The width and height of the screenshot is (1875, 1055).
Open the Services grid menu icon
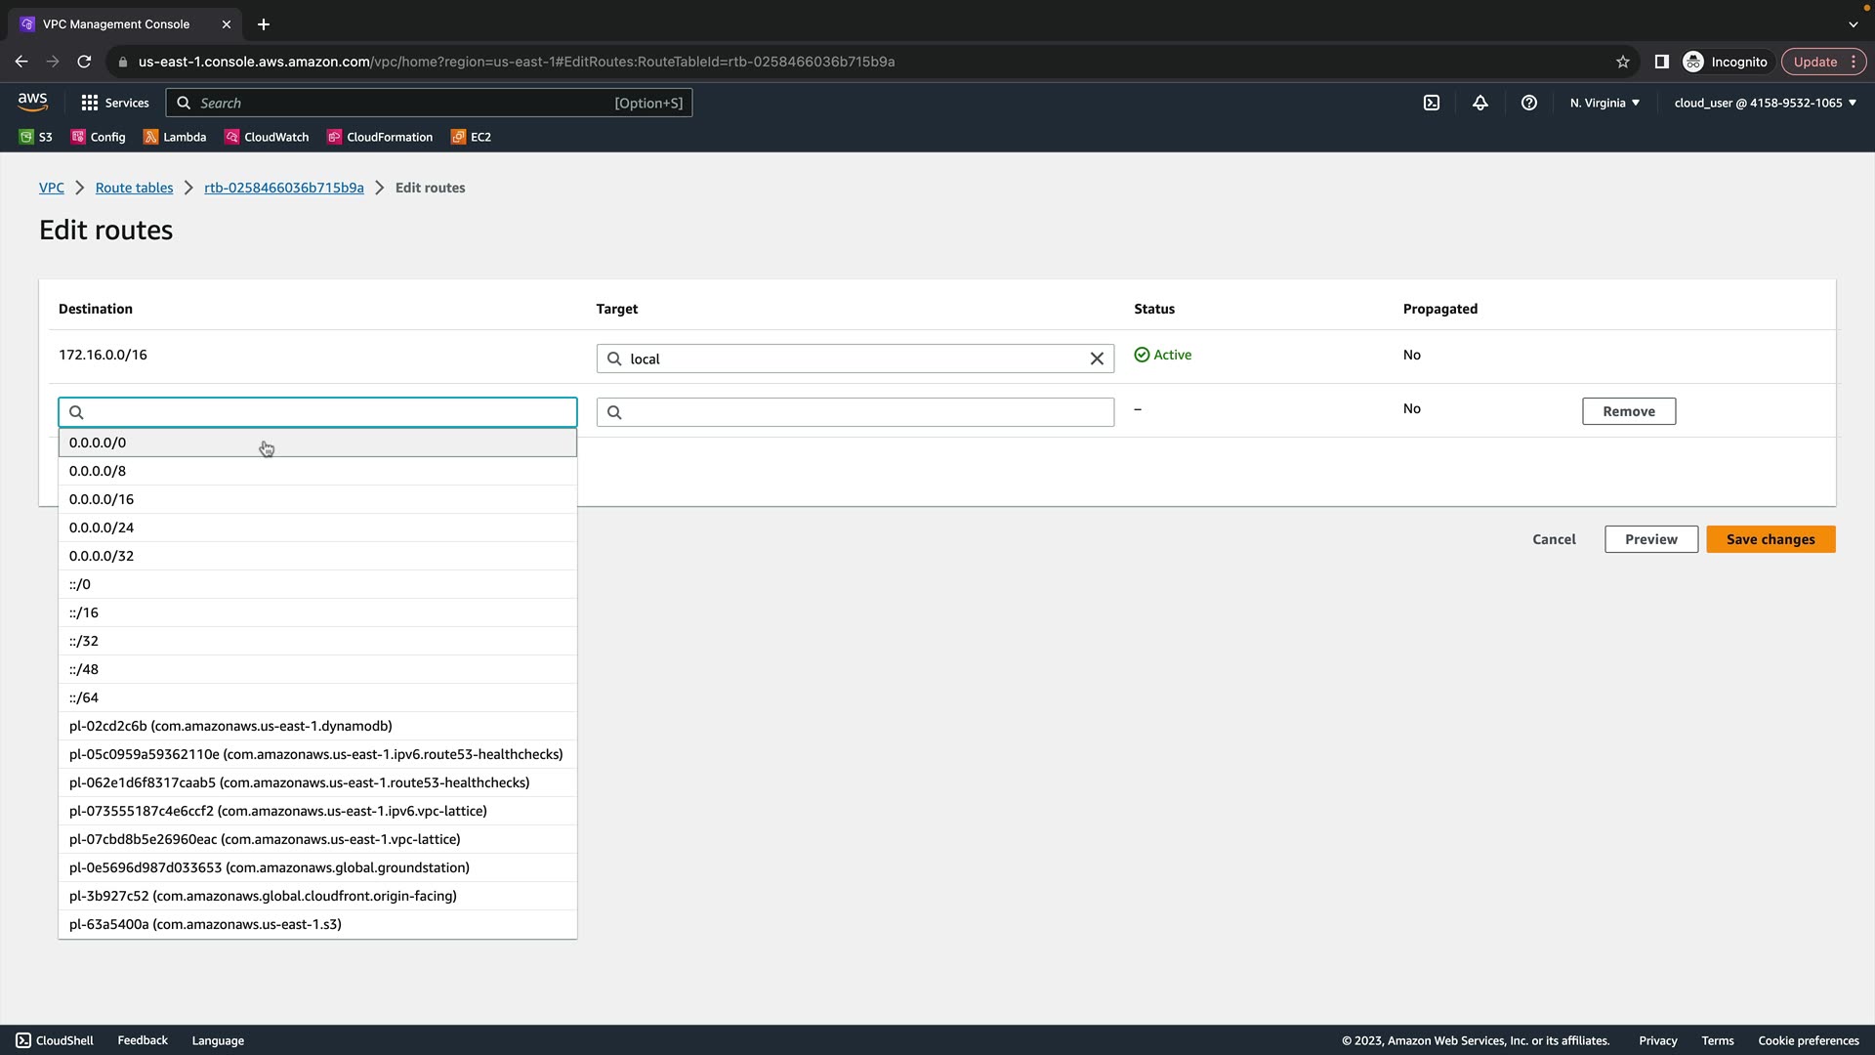[x=90, y=103]
